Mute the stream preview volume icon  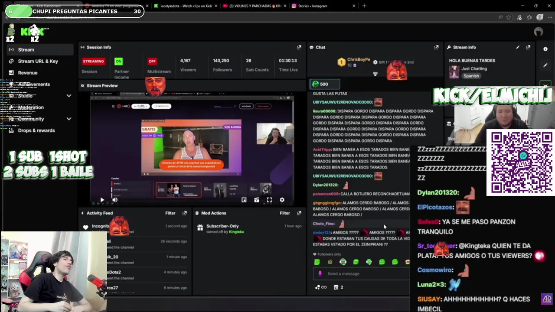click(115, 200)
